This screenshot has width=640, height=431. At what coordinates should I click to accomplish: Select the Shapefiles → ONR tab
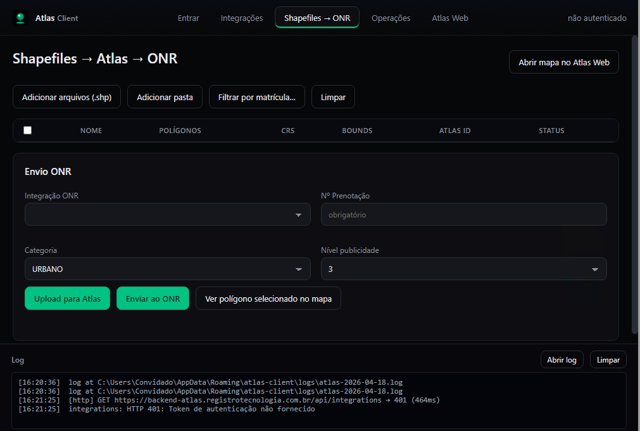coord(317,18)
